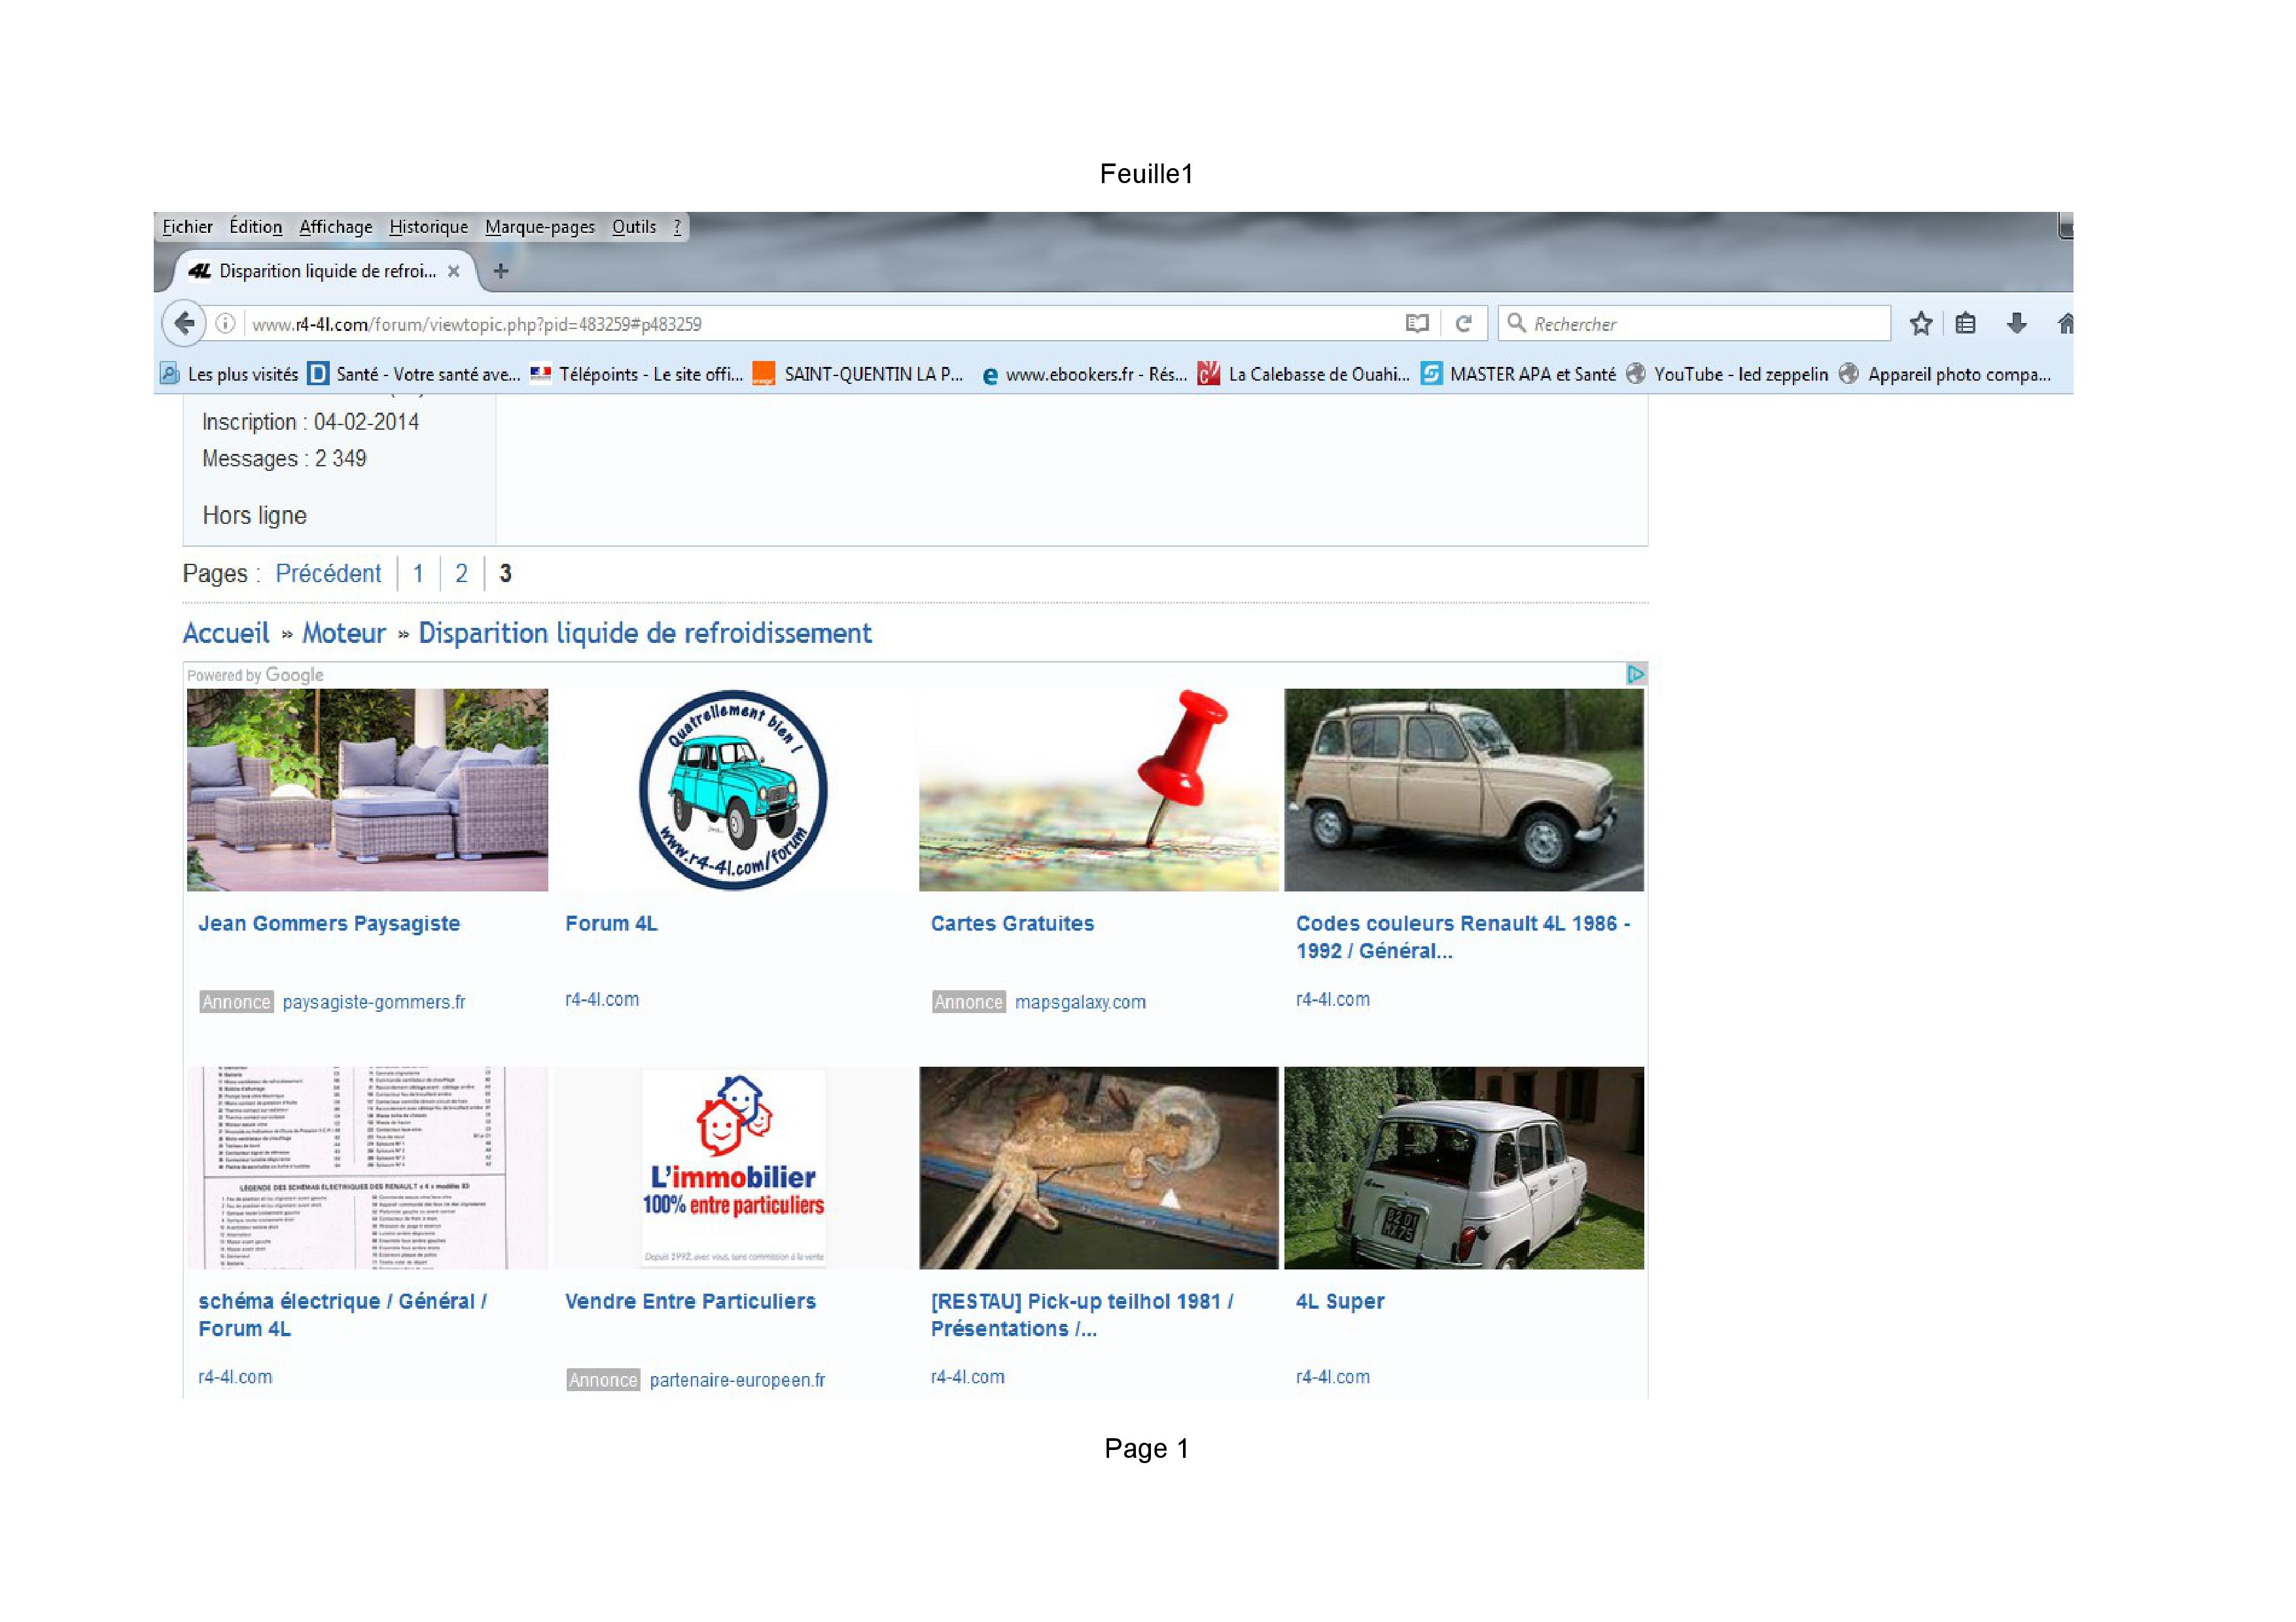The height and width of the screenshot is (1622, 2296).
Task: Open SAINT-QUENTIN LA P... bookmark
Action: [858, 373]
